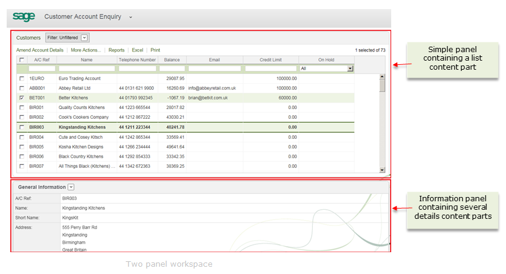506x274 pixels.
Task: Click telephone 44 0131 621 9900
Action: (136, 88)
